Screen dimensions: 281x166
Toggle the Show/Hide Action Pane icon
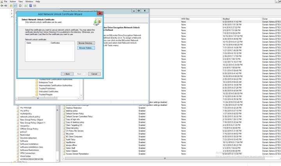tap(35, 6)
